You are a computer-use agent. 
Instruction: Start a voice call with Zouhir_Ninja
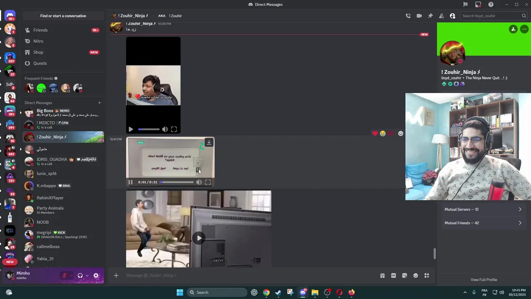click(408, 16)
